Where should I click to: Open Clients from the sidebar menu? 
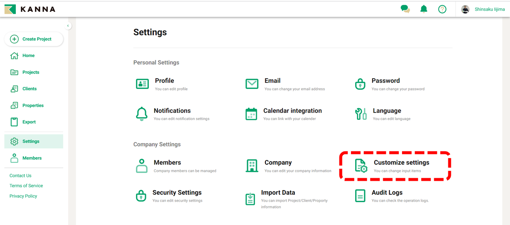(x=29, y=89)
